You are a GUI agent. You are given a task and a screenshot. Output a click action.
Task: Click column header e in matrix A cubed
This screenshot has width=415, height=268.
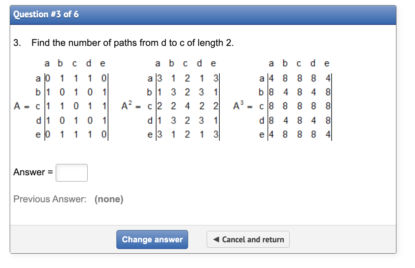(326, 63)
